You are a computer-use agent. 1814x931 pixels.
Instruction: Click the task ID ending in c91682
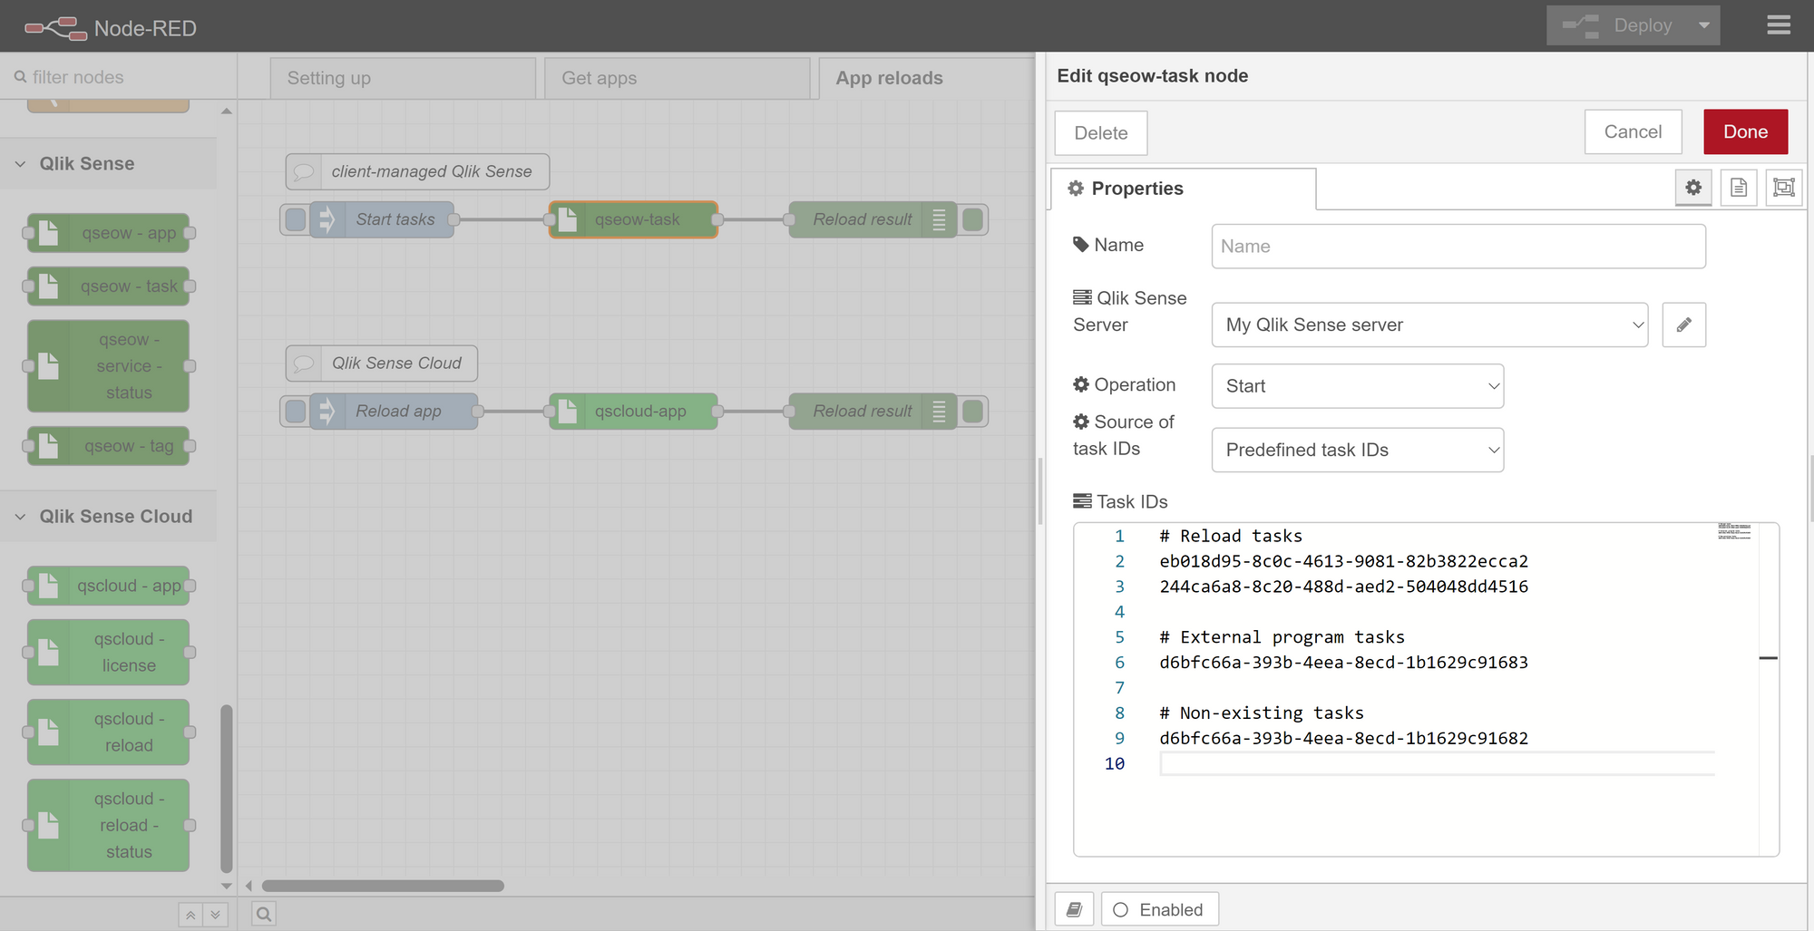(x=1344, y=739)
